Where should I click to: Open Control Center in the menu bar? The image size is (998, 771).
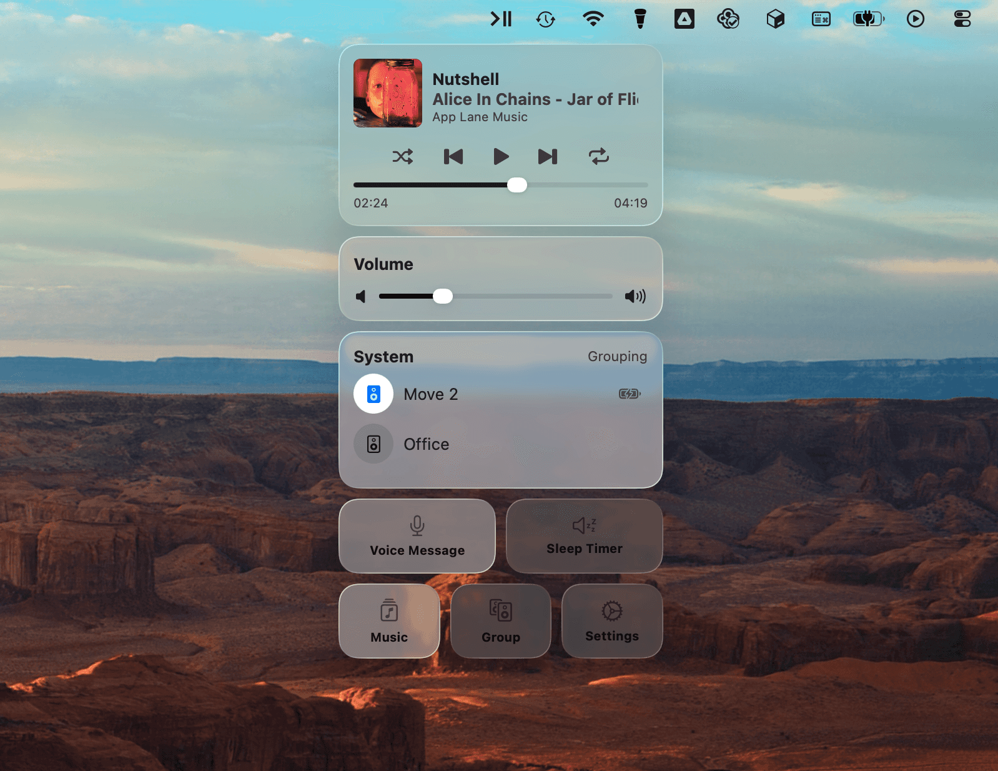[962, 19]
